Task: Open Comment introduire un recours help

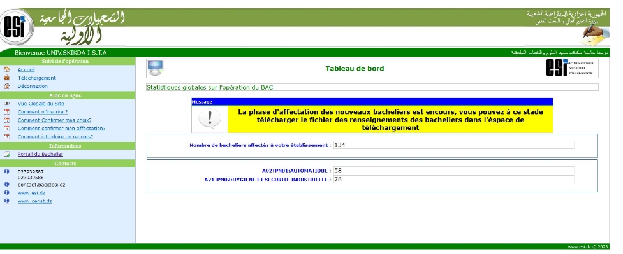Action: (55, 136)
